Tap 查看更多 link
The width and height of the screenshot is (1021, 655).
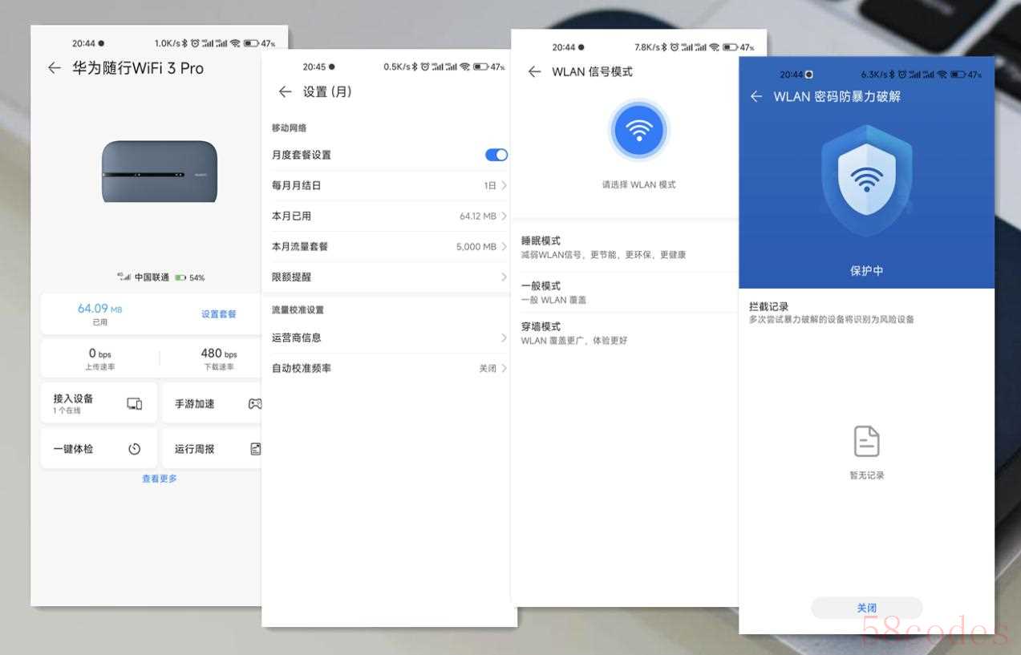click(x=159, y=479)
